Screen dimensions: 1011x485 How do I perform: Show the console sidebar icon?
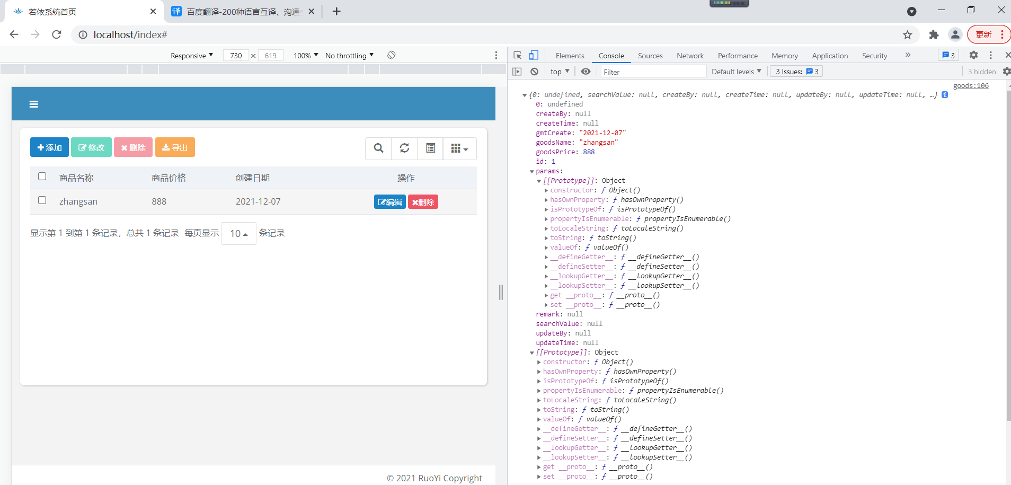point(517,72)
